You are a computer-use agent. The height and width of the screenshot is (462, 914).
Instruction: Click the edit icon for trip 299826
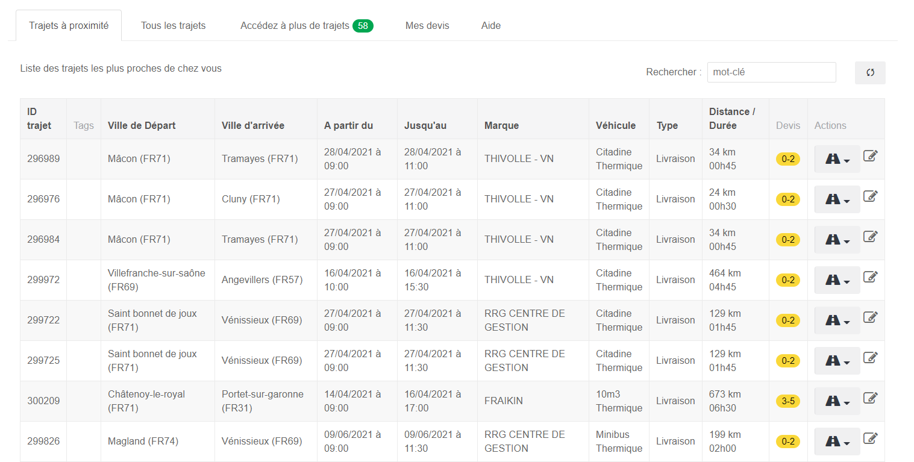coord(870,439)
